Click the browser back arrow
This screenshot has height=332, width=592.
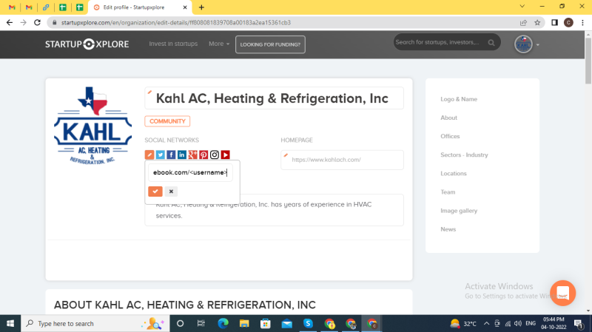pyautogui.click(x=10, y=23)
